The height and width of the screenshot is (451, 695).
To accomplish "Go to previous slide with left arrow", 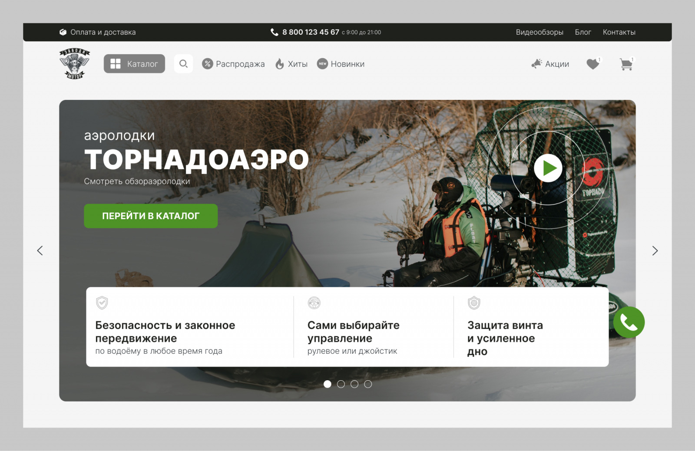I will point(40,250).
